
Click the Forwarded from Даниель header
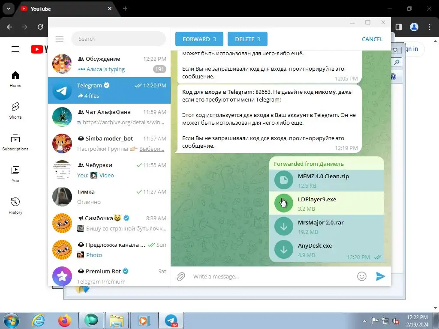309,164
